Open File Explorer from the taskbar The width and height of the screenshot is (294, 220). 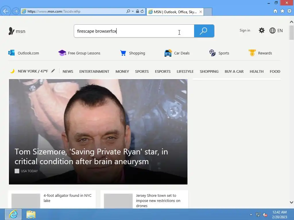[x=31, y=214]
